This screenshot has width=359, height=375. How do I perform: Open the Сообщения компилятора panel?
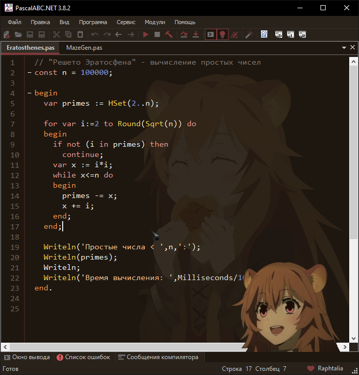point(158,357)
